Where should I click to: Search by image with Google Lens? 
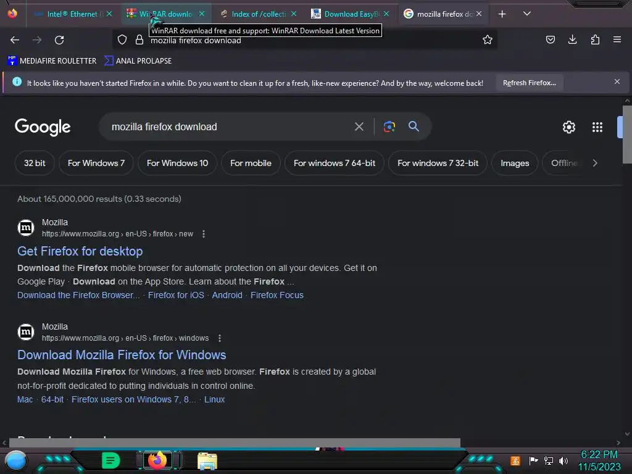tap(389, 127)
